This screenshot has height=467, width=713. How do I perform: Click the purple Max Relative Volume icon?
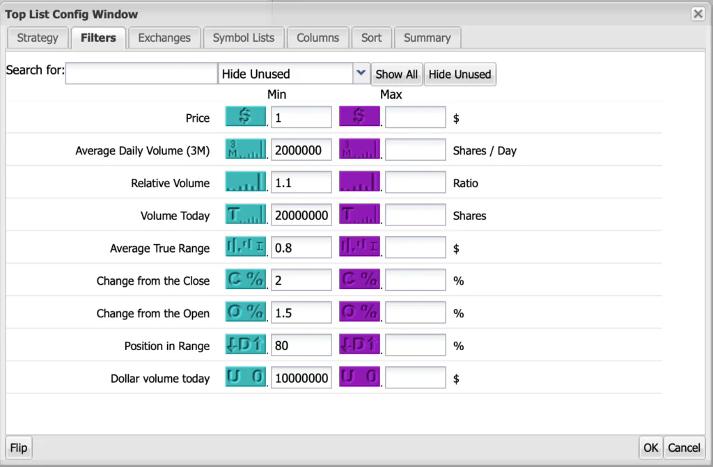click(359, 182)
